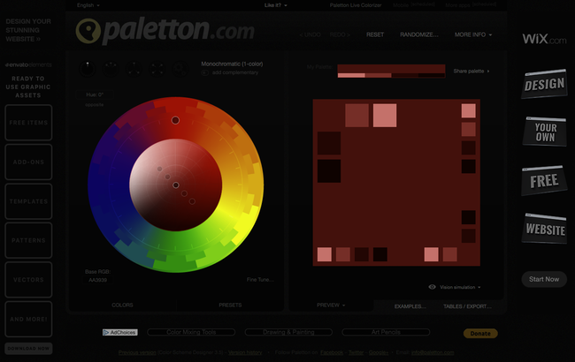Open the Twitter link
The width and height of the screenshot is (575, 362).
click(x=356, y=352)
